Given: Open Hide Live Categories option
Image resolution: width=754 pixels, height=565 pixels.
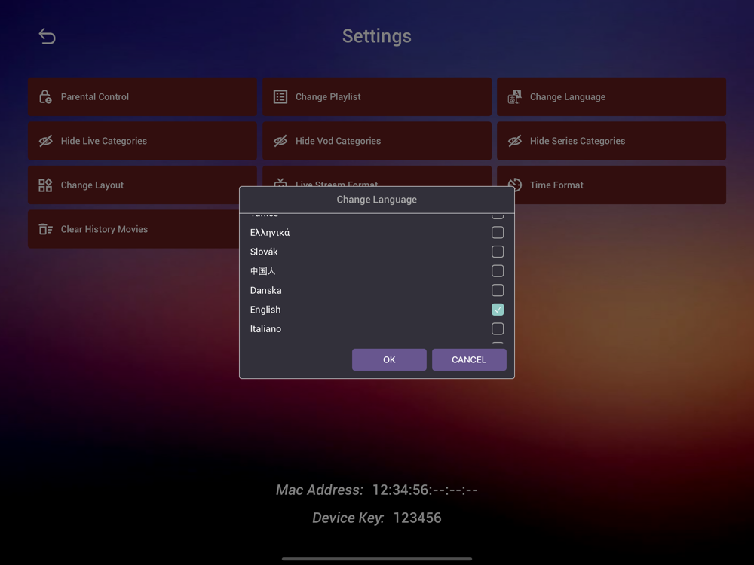Looking at the screenshot, I should click(143, 142).
